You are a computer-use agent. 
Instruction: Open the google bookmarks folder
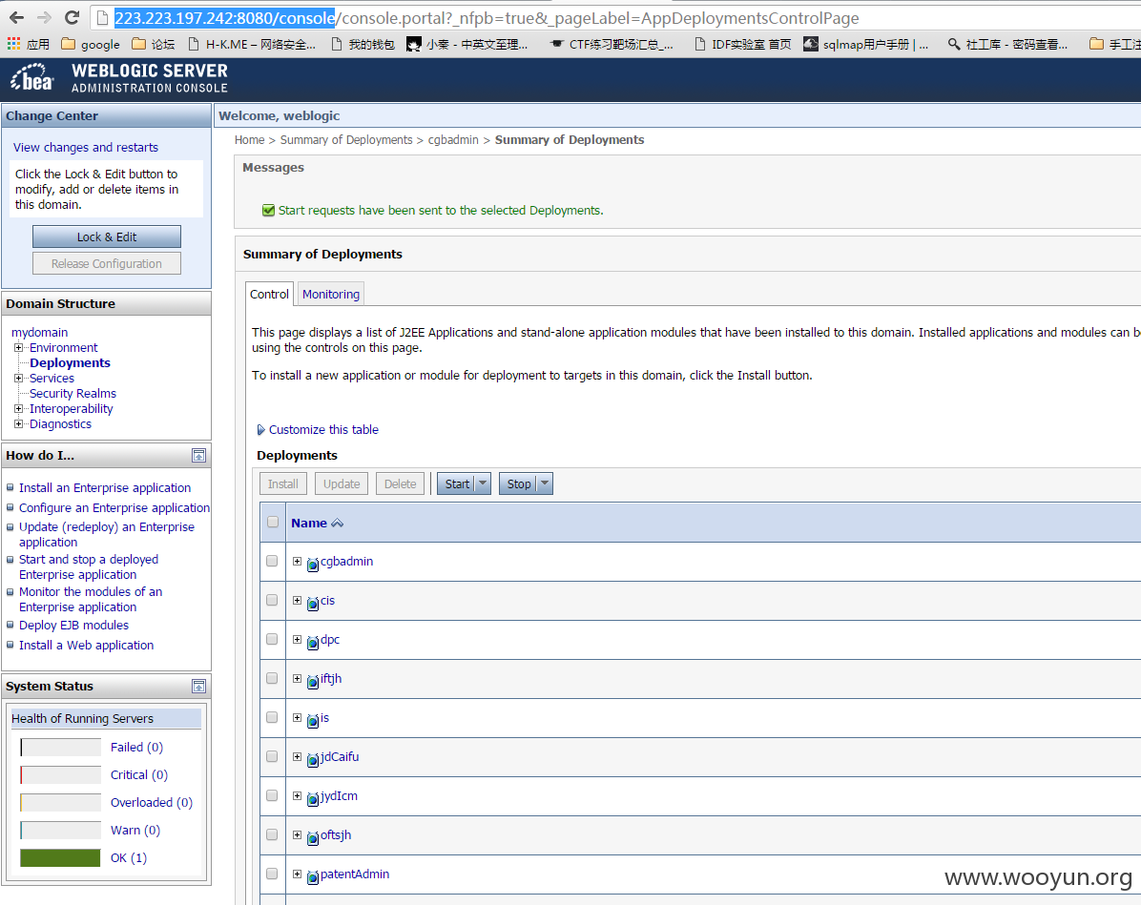pyautogui.click(x=91, y=45)
